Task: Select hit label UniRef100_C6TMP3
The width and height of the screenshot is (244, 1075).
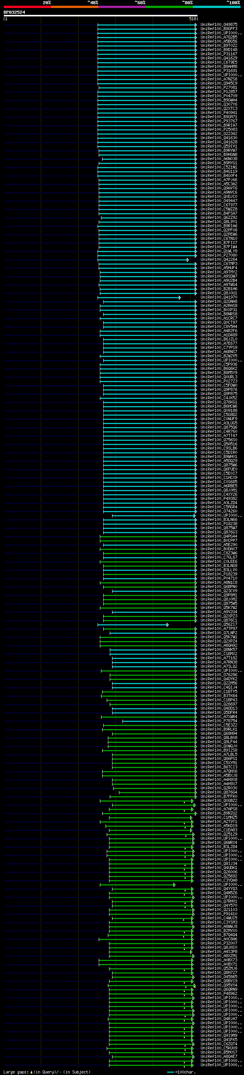Action: pos(219,264)
